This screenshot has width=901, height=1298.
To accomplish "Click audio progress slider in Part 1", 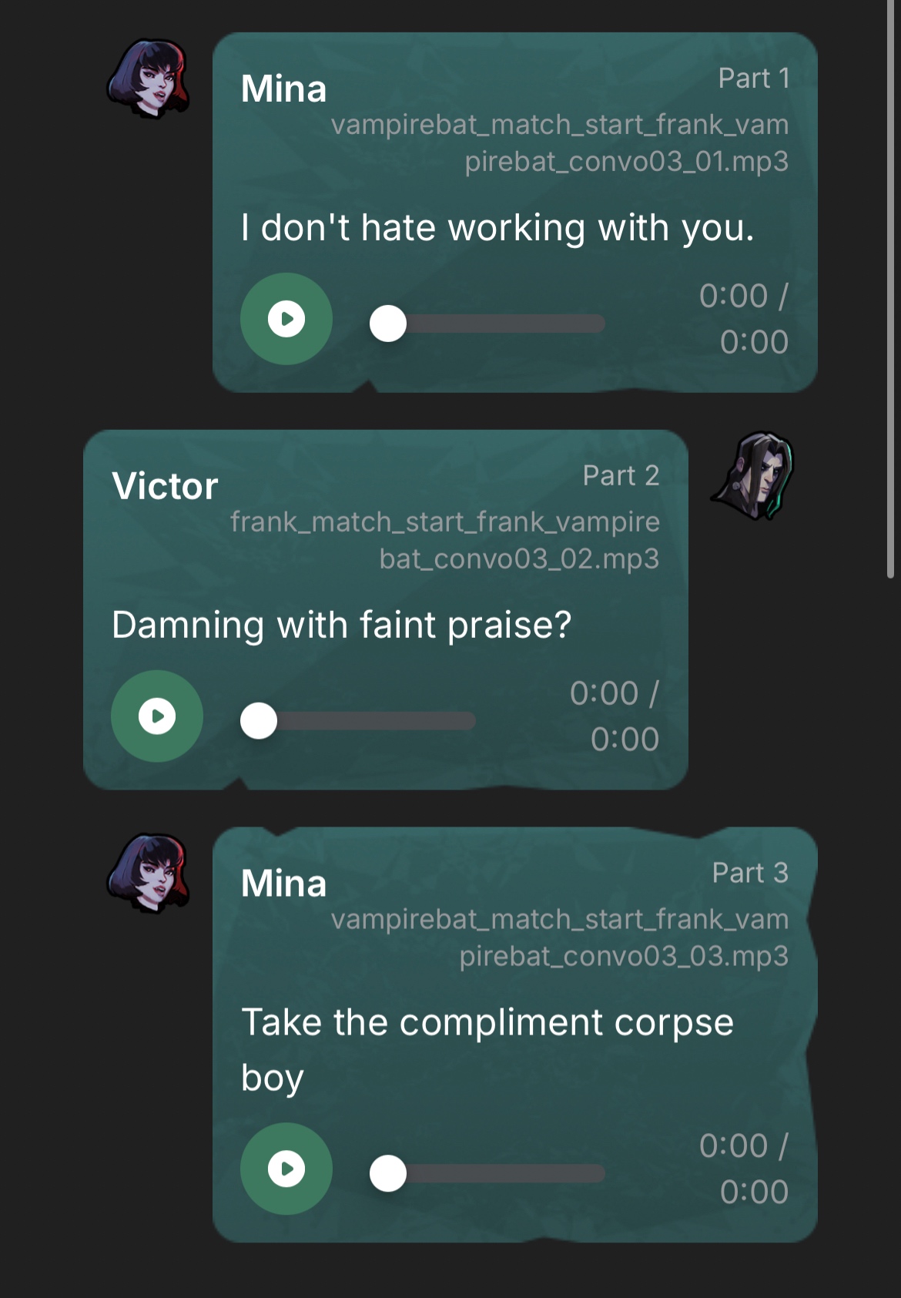I will (x=487, y=324).
